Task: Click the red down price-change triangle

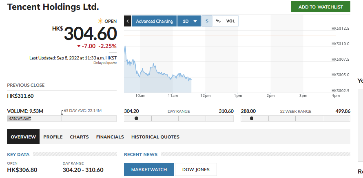Action: [x=79, y=46]
